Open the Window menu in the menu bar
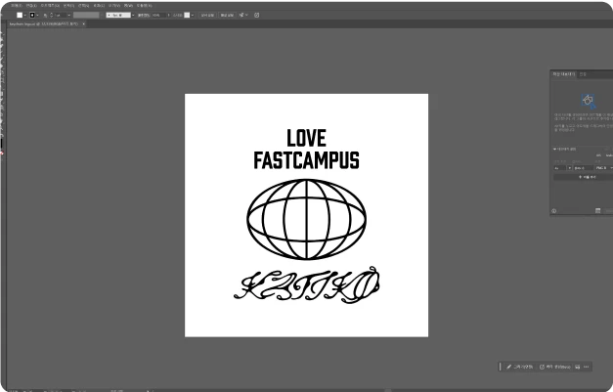 pyautogui.click(x=127, y=6)
